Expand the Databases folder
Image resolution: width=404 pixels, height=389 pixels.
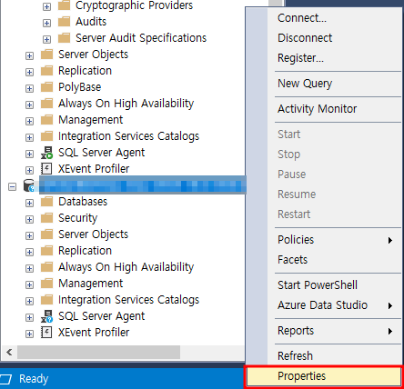(x=29, y=203)
